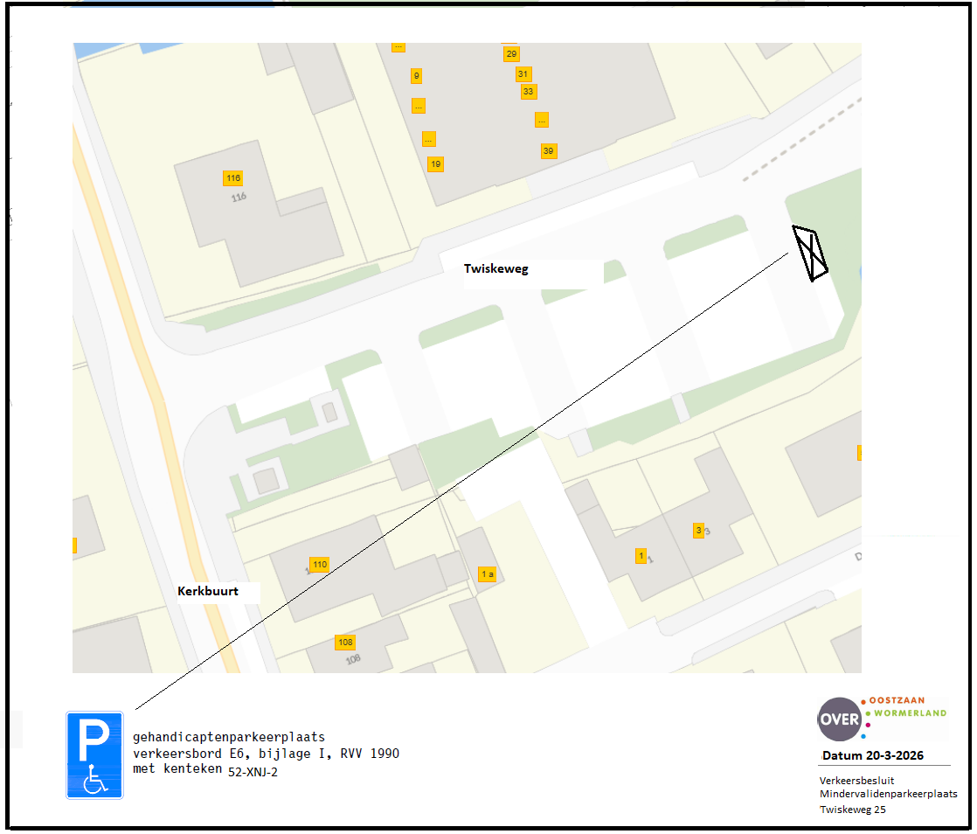Select house number marker 116
Screen dimensions: 977x834
(x=232, y=178)
